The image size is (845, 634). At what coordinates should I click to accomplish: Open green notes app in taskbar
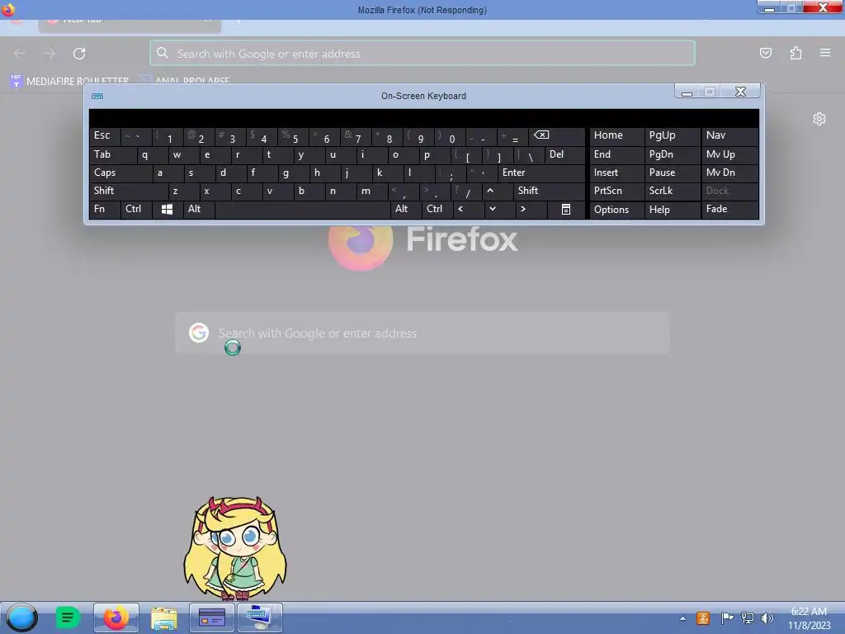68,617
